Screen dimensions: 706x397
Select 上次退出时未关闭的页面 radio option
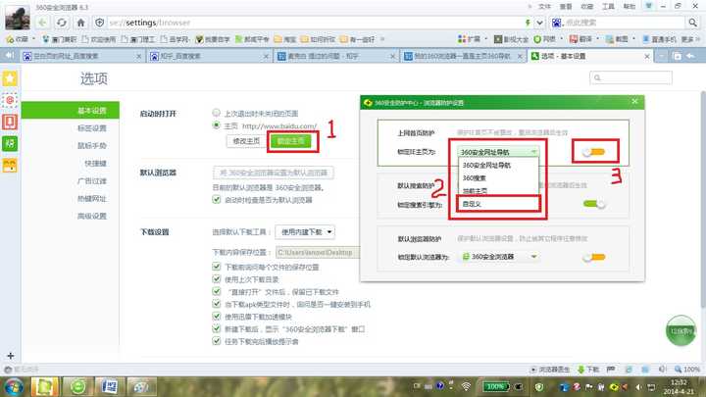[216, 113]
